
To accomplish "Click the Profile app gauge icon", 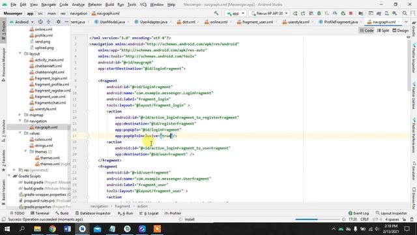I will (x=335, y=13).
